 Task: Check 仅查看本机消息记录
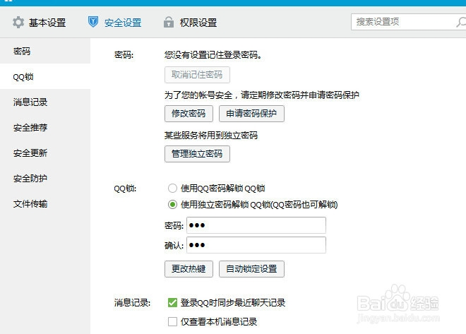point(172,321)
